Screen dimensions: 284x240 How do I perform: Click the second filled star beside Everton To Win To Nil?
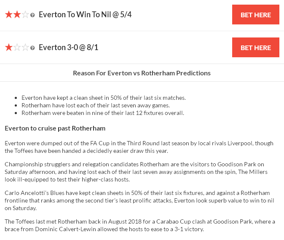[x=17, y=15]
